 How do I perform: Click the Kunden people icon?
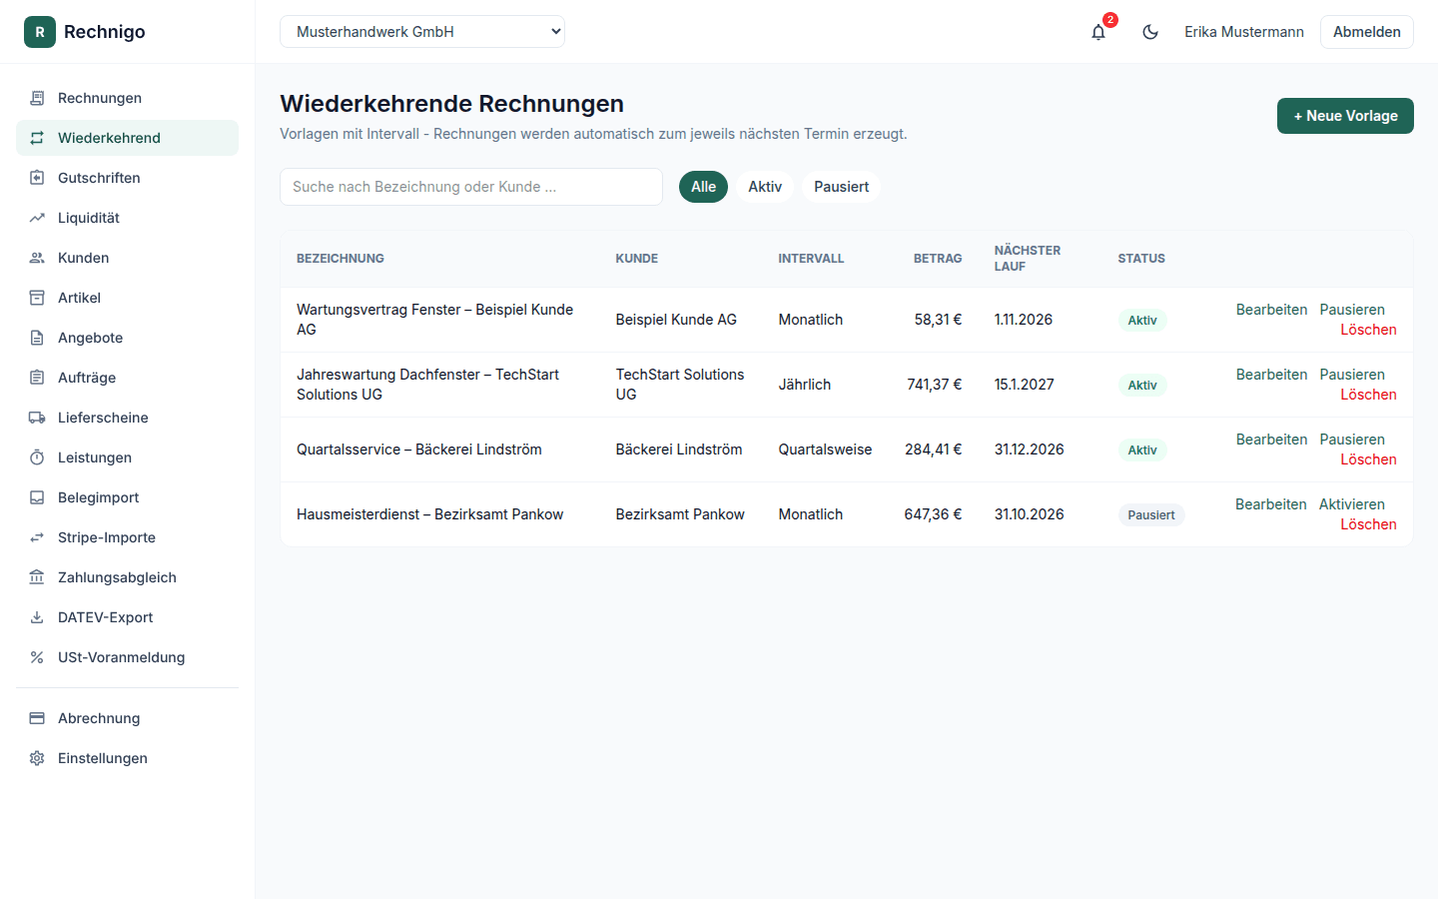37,258
